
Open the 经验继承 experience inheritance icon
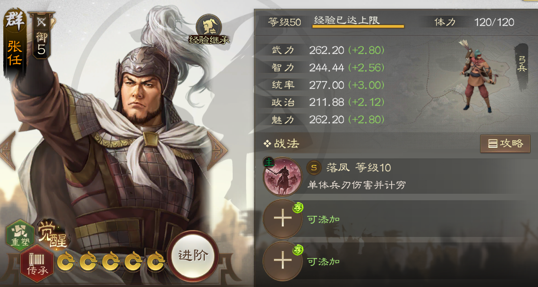coord(209,29)
